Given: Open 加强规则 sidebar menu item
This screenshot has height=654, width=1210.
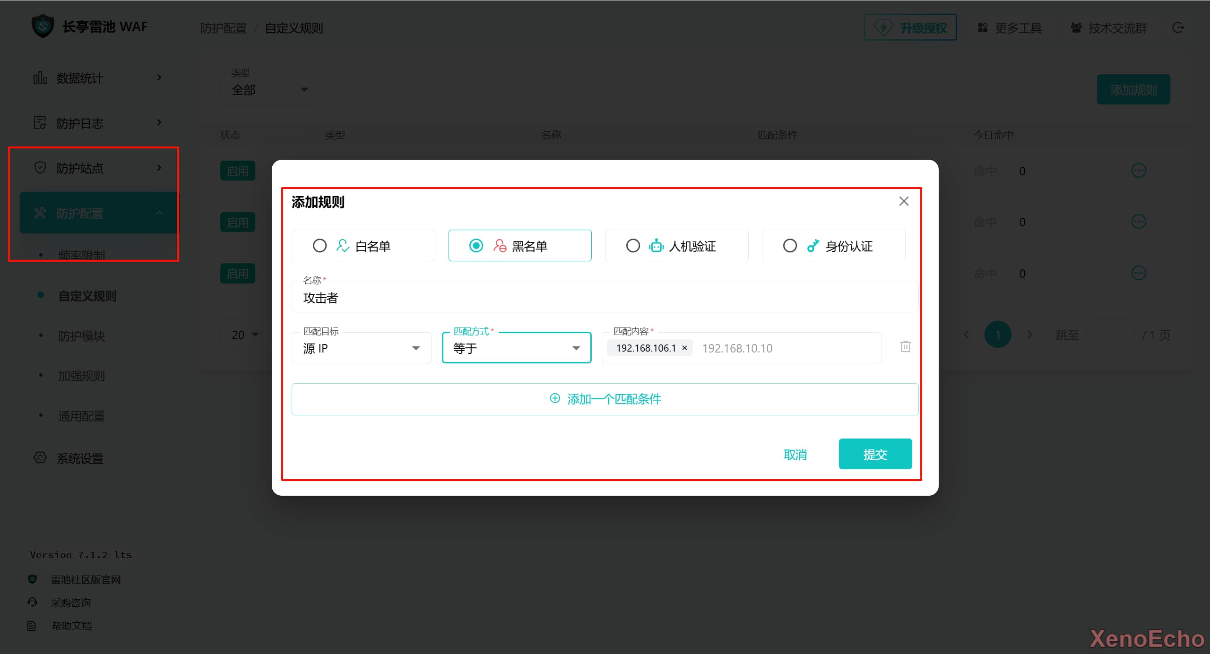Looking at the screenshot, I should coord(81,376).
